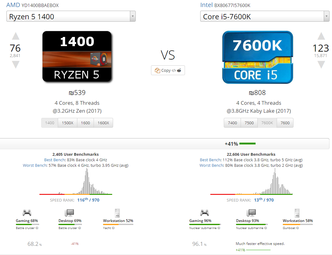
Task: Downvote the Ryzen 5 1400 arrow
Action: tap(16, 64)
